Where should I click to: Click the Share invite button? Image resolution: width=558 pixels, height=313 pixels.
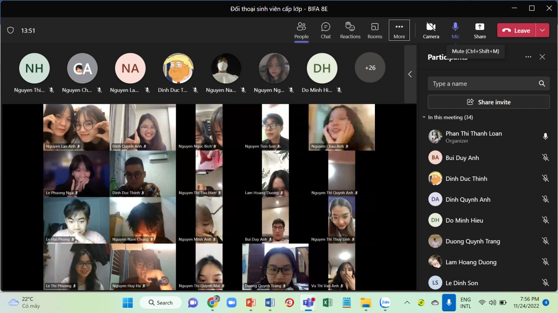pos(489,102)
